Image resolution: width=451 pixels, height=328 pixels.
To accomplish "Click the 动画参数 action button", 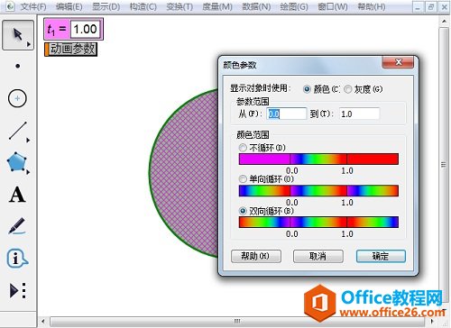I will click(71, 50).
